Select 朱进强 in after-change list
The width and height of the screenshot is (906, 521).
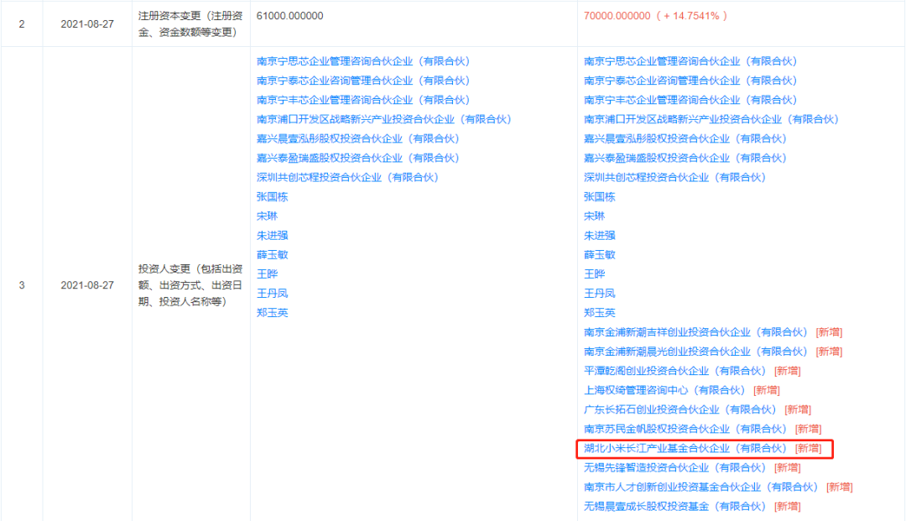click(x=599, y=235)
